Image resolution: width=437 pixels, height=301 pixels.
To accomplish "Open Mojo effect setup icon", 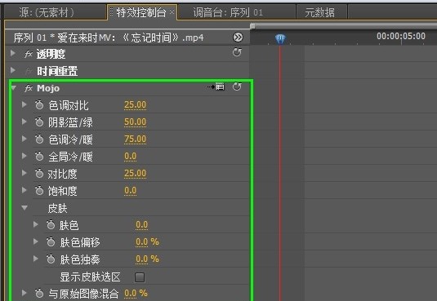I will tap(216, 86).
